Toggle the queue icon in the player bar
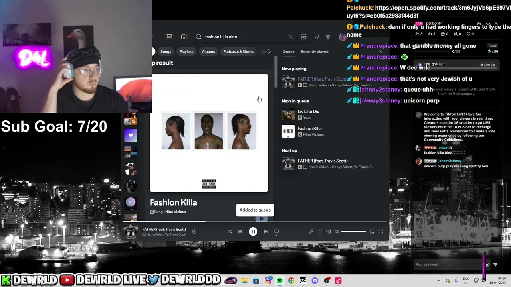 [320, 231]
